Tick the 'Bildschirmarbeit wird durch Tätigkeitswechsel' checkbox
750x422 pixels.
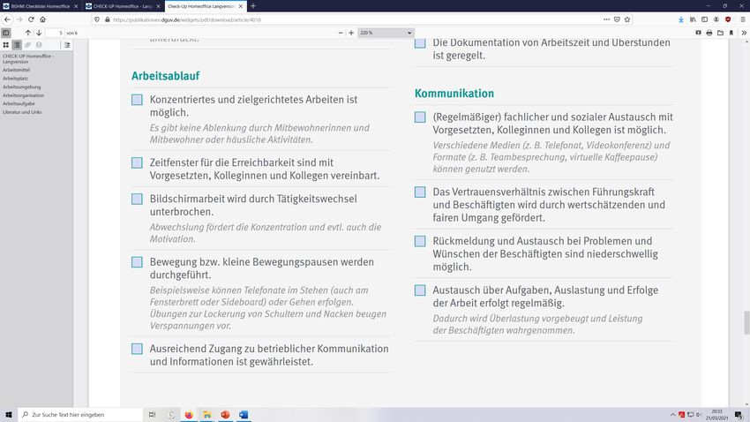pos(137,199)
